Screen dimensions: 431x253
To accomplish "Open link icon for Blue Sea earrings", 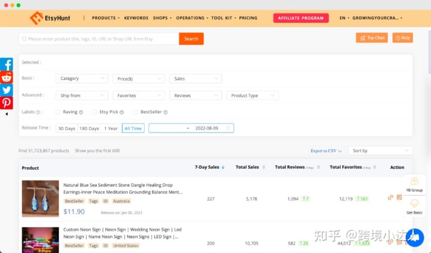I will (390, 198).
